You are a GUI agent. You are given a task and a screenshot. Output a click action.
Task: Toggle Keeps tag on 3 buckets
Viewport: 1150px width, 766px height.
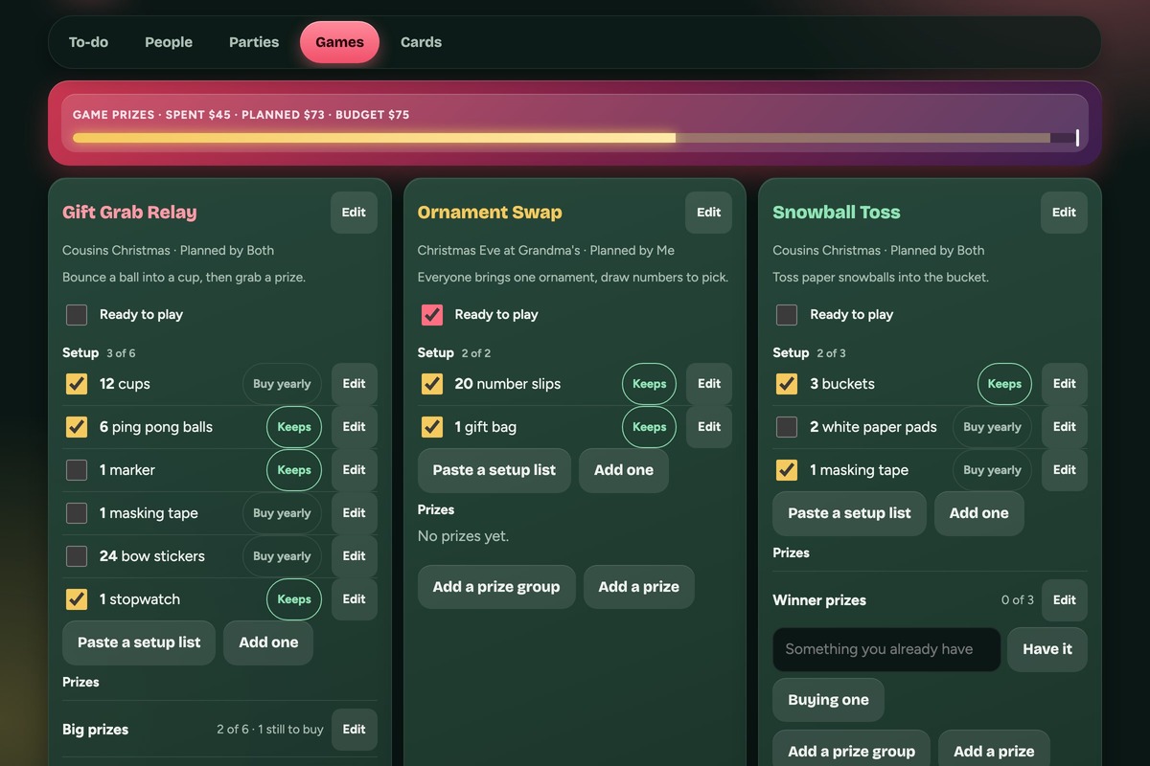point(1004,384)
